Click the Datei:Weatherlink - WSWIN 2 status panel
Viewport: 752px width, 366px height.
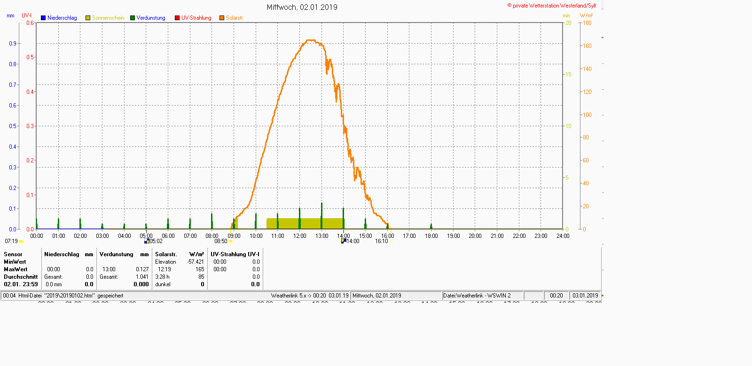pyautogui.click(x=483, y=296)
